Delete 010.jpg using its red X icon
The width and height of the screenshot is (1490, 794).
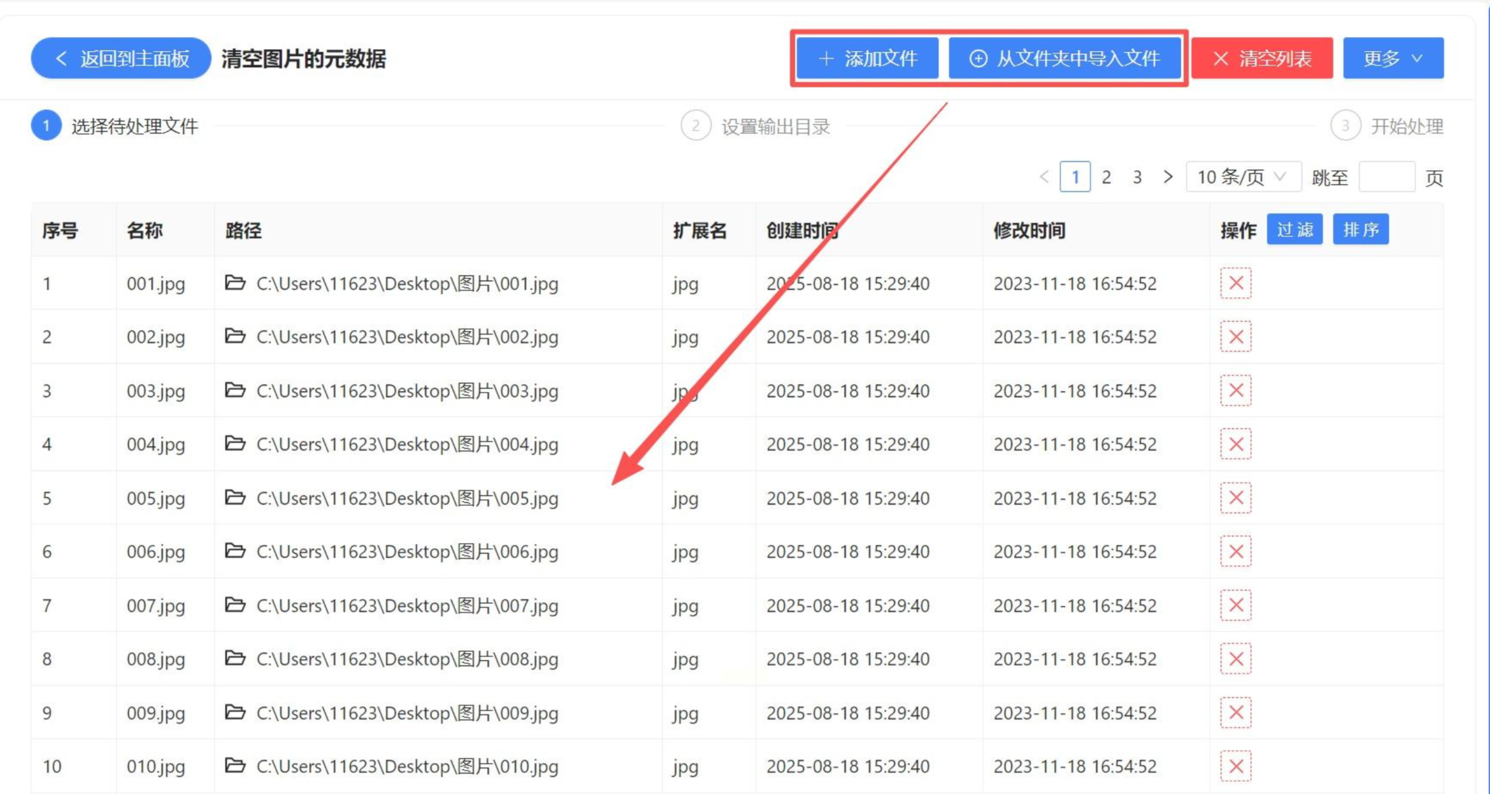tap(1236, 766)
